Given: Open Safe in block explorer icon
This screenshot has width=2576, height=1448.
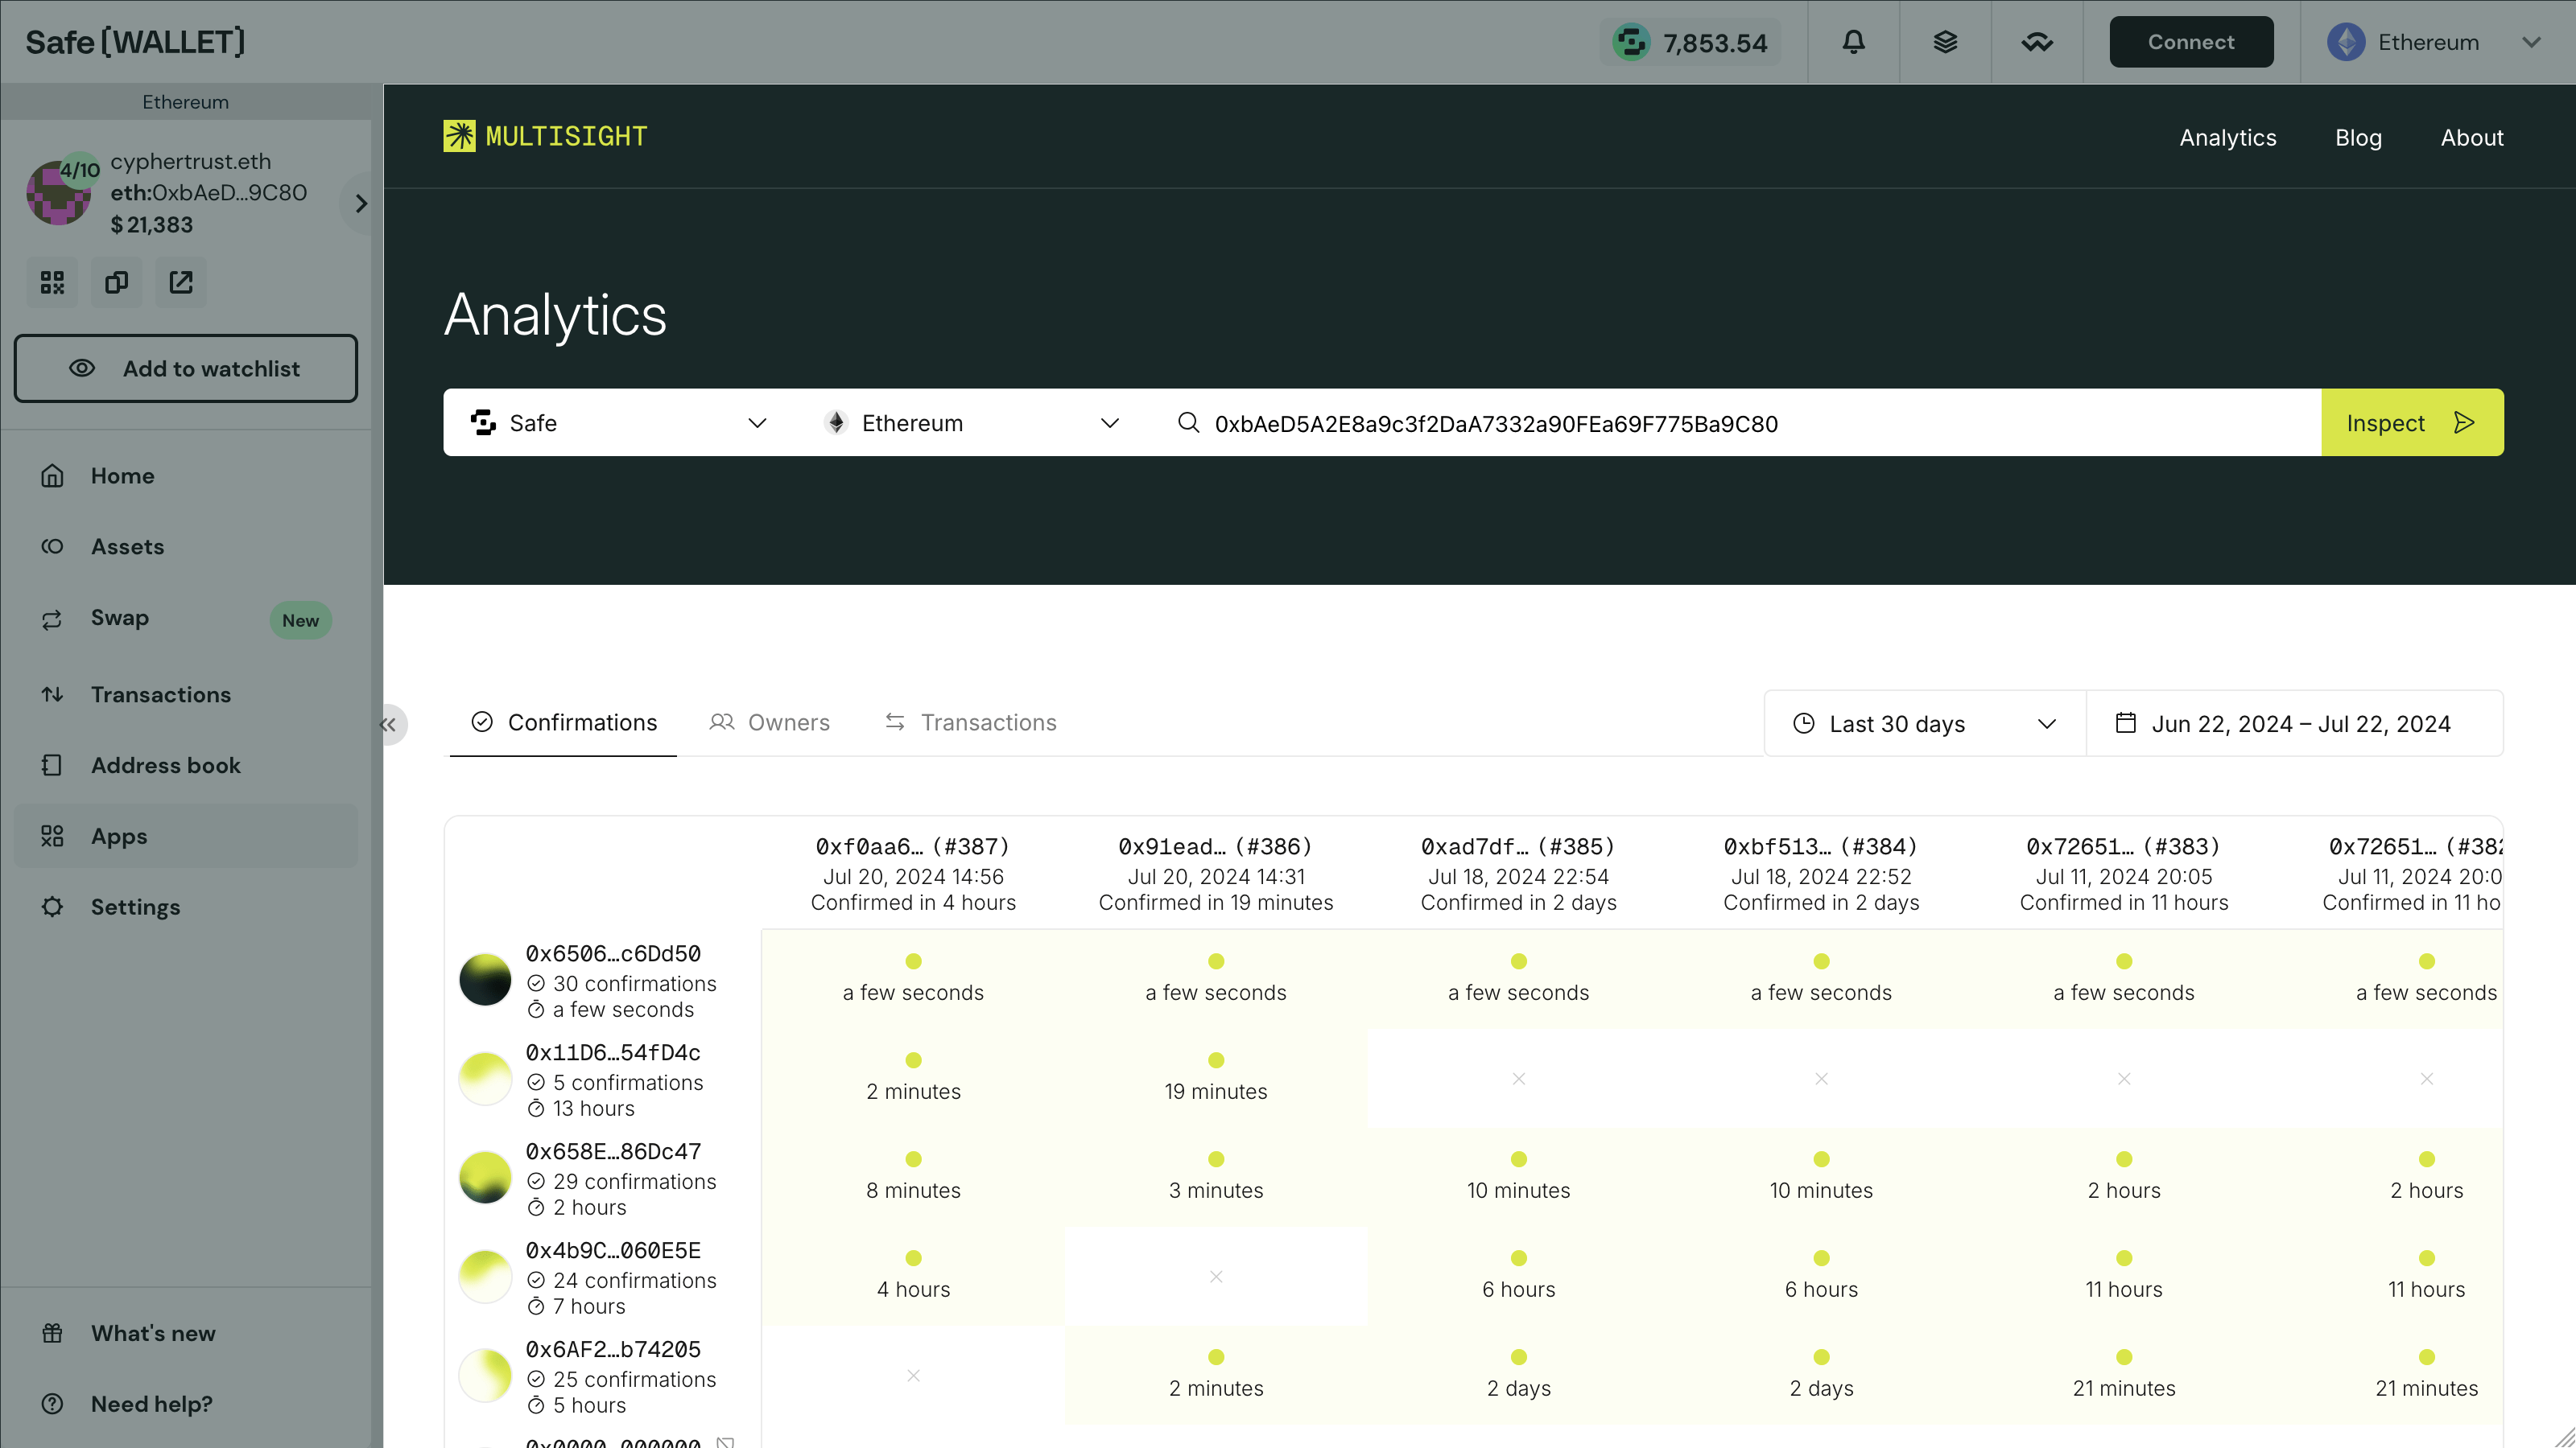Looking at the screenshot, I should click(x=181, y=283).
